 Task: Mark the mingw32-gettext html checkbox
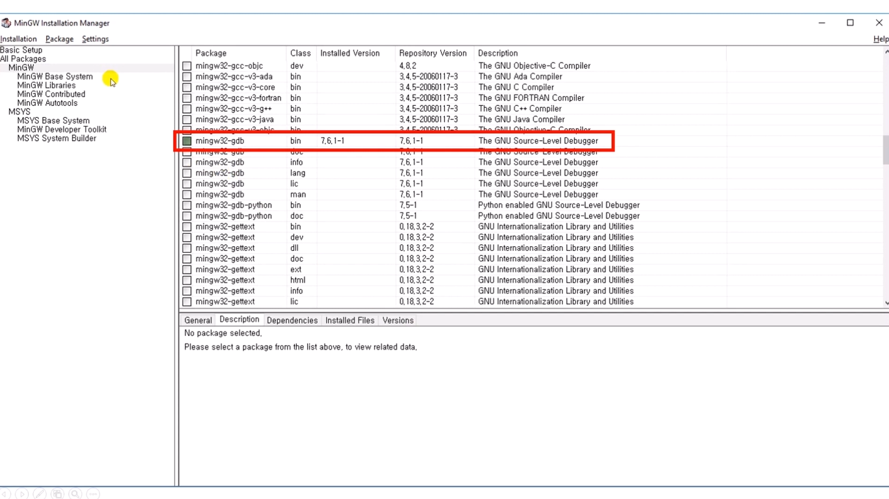tap(187, 280)
